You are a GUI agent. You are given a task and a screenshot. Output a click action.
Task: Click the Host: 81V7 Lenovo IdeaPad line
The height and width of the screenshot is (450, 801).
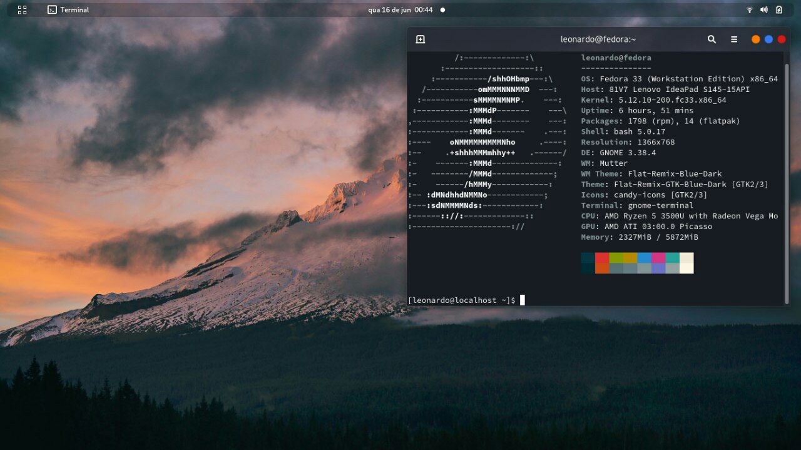pos(665,89)
